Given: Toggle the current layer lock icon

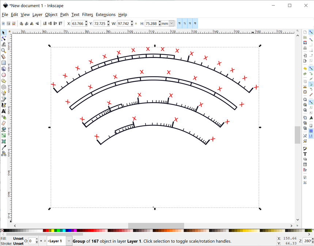Looking at the screenshot, I should tap(45, 241).
